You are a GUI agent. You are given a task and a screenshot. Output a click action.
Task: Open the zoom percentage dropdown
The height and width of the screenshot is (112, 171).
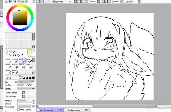tap(75, 2)
